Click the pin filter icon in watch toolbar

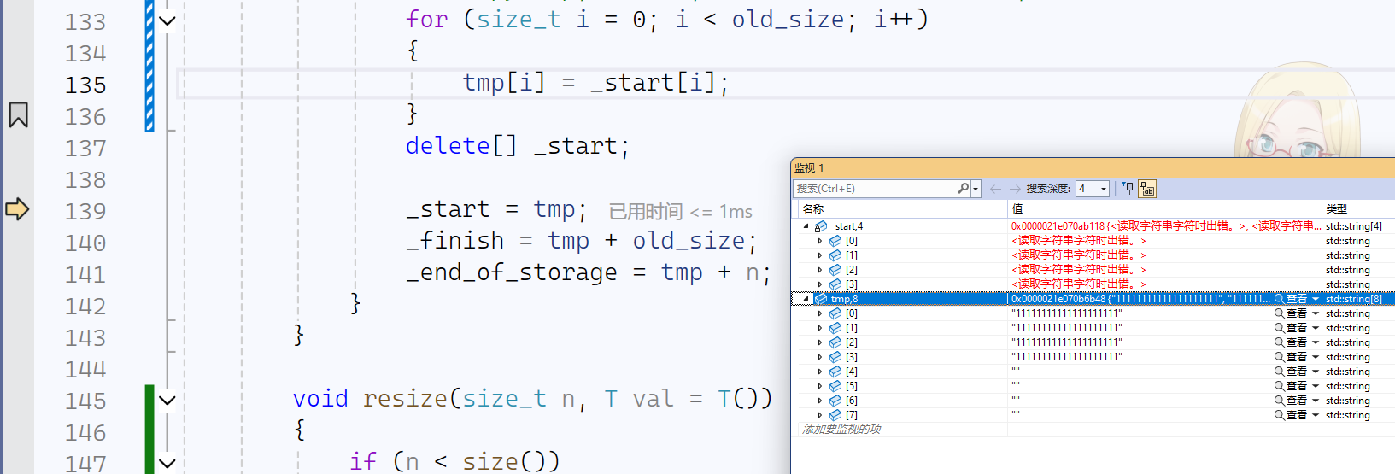pyautogui.click(x=1128, y=189)
